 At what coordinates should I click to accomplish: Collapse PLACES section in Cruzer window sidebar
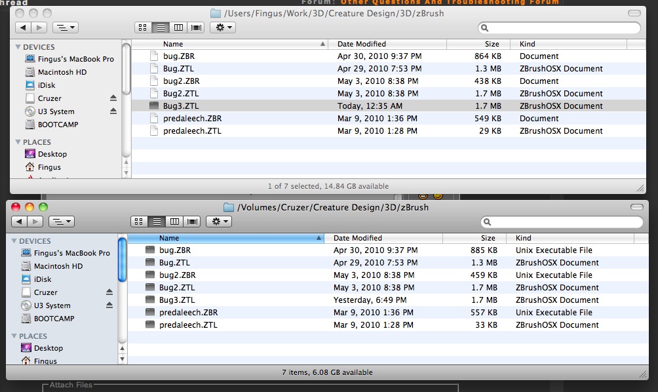tap(14, 336)
